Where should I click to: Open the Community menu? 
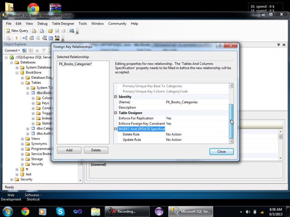pyautogui.click(x=117, y=24)
